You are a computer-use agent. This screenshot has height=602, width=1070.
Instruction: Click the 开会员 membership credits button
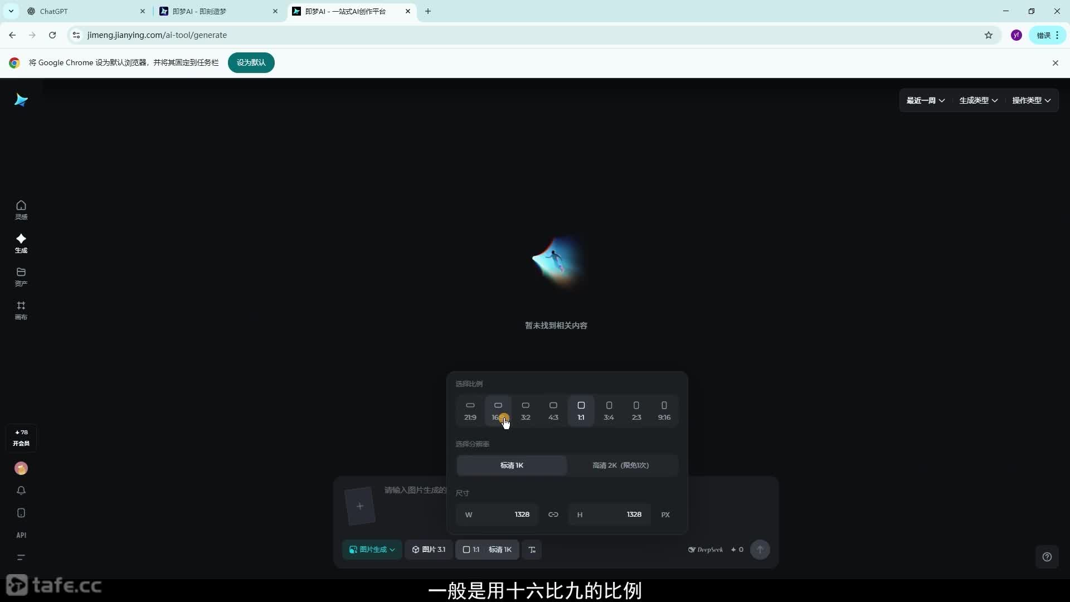(x=21, y=438)
